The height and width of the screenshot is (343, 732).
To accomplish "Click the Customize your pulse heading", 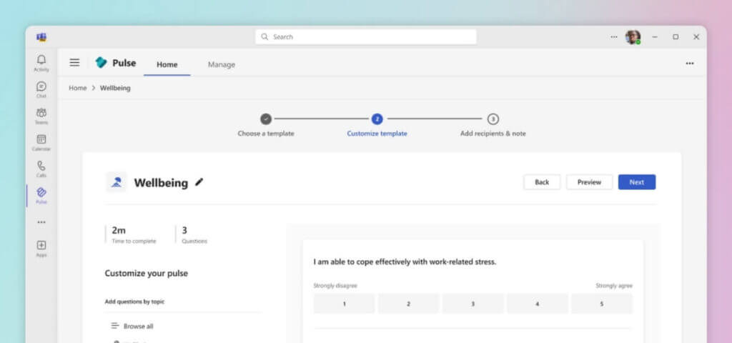I will [146, 274].
